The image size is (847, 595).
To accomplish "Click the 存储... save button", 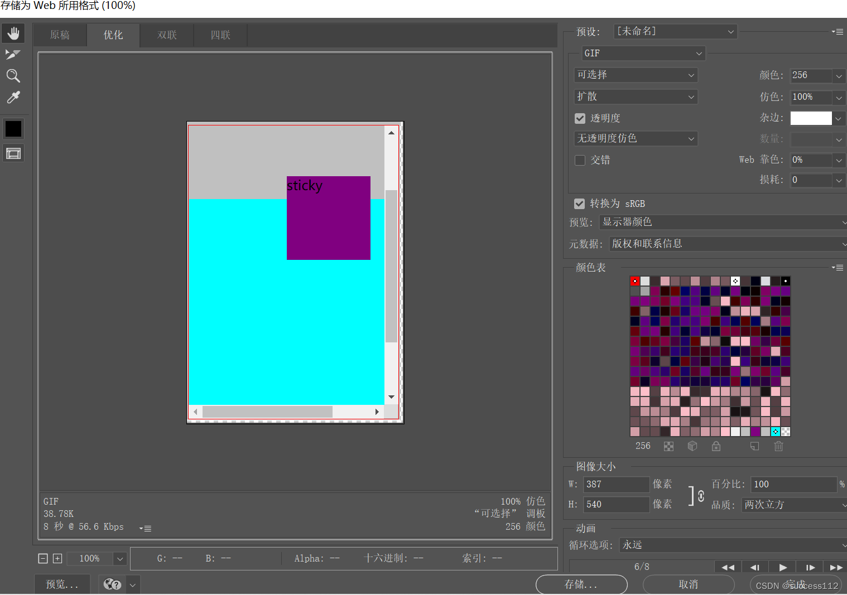I will (581, 584).
